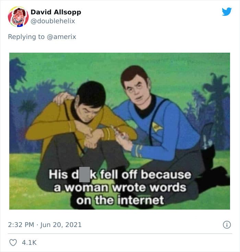
Task: Open the tweet info circle icon
Action: pos(227,225)
